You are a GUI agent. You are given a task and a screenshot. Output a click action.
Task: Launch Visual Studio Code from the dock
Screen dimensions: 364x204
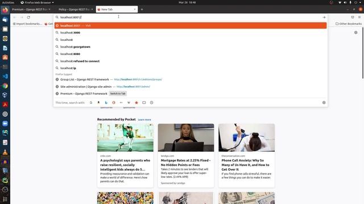tap(5, 76)
